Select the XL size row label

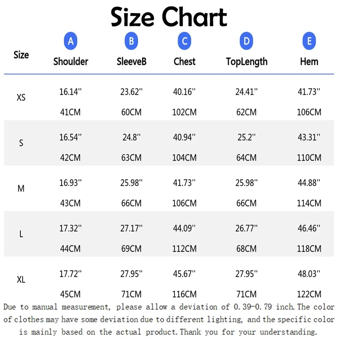(21, 280)
